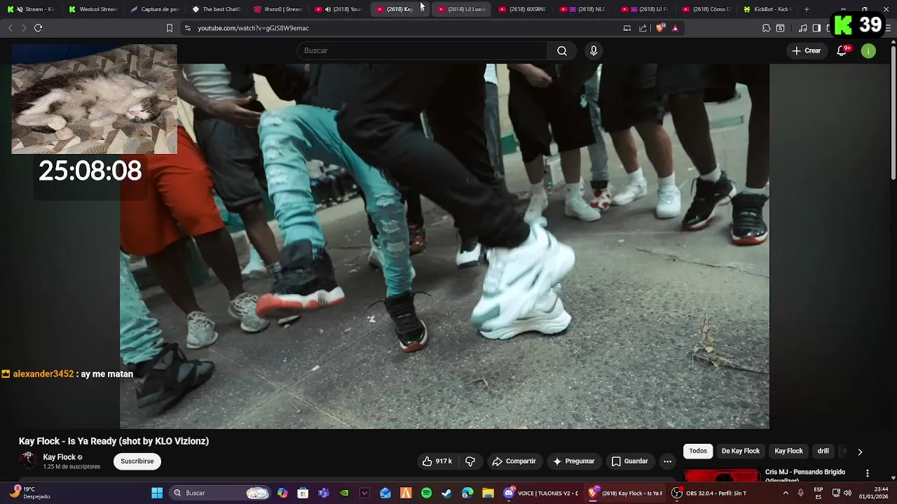Viewport: 897px width, 504px height.
Task: Start voice search with the microphone icon
Action: click(x=594, y=50)
